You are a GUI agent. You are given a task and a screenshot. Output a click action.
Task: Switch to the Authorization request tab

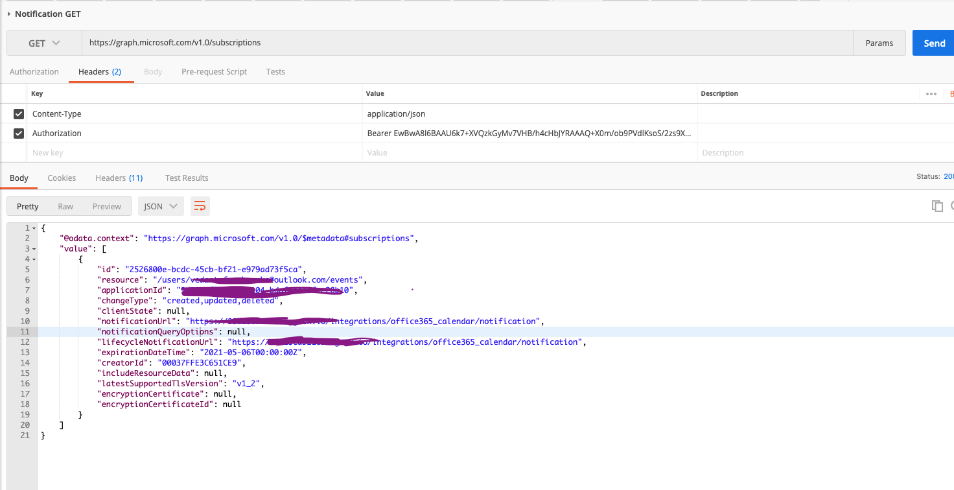(34, 72)
